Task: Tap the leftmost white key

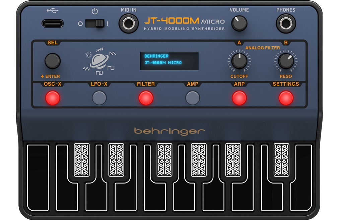Action: [x=38, y=177]
